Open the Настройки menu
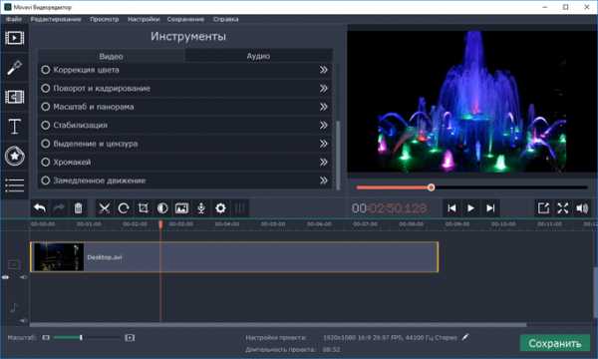 pos(144,19)
